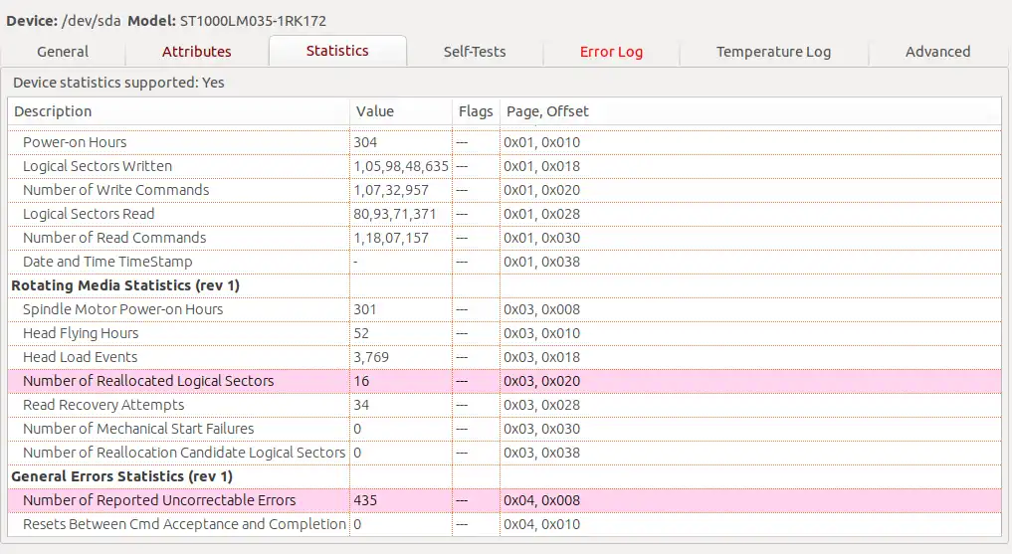Select the Head Load Events row

click(505, 357)
